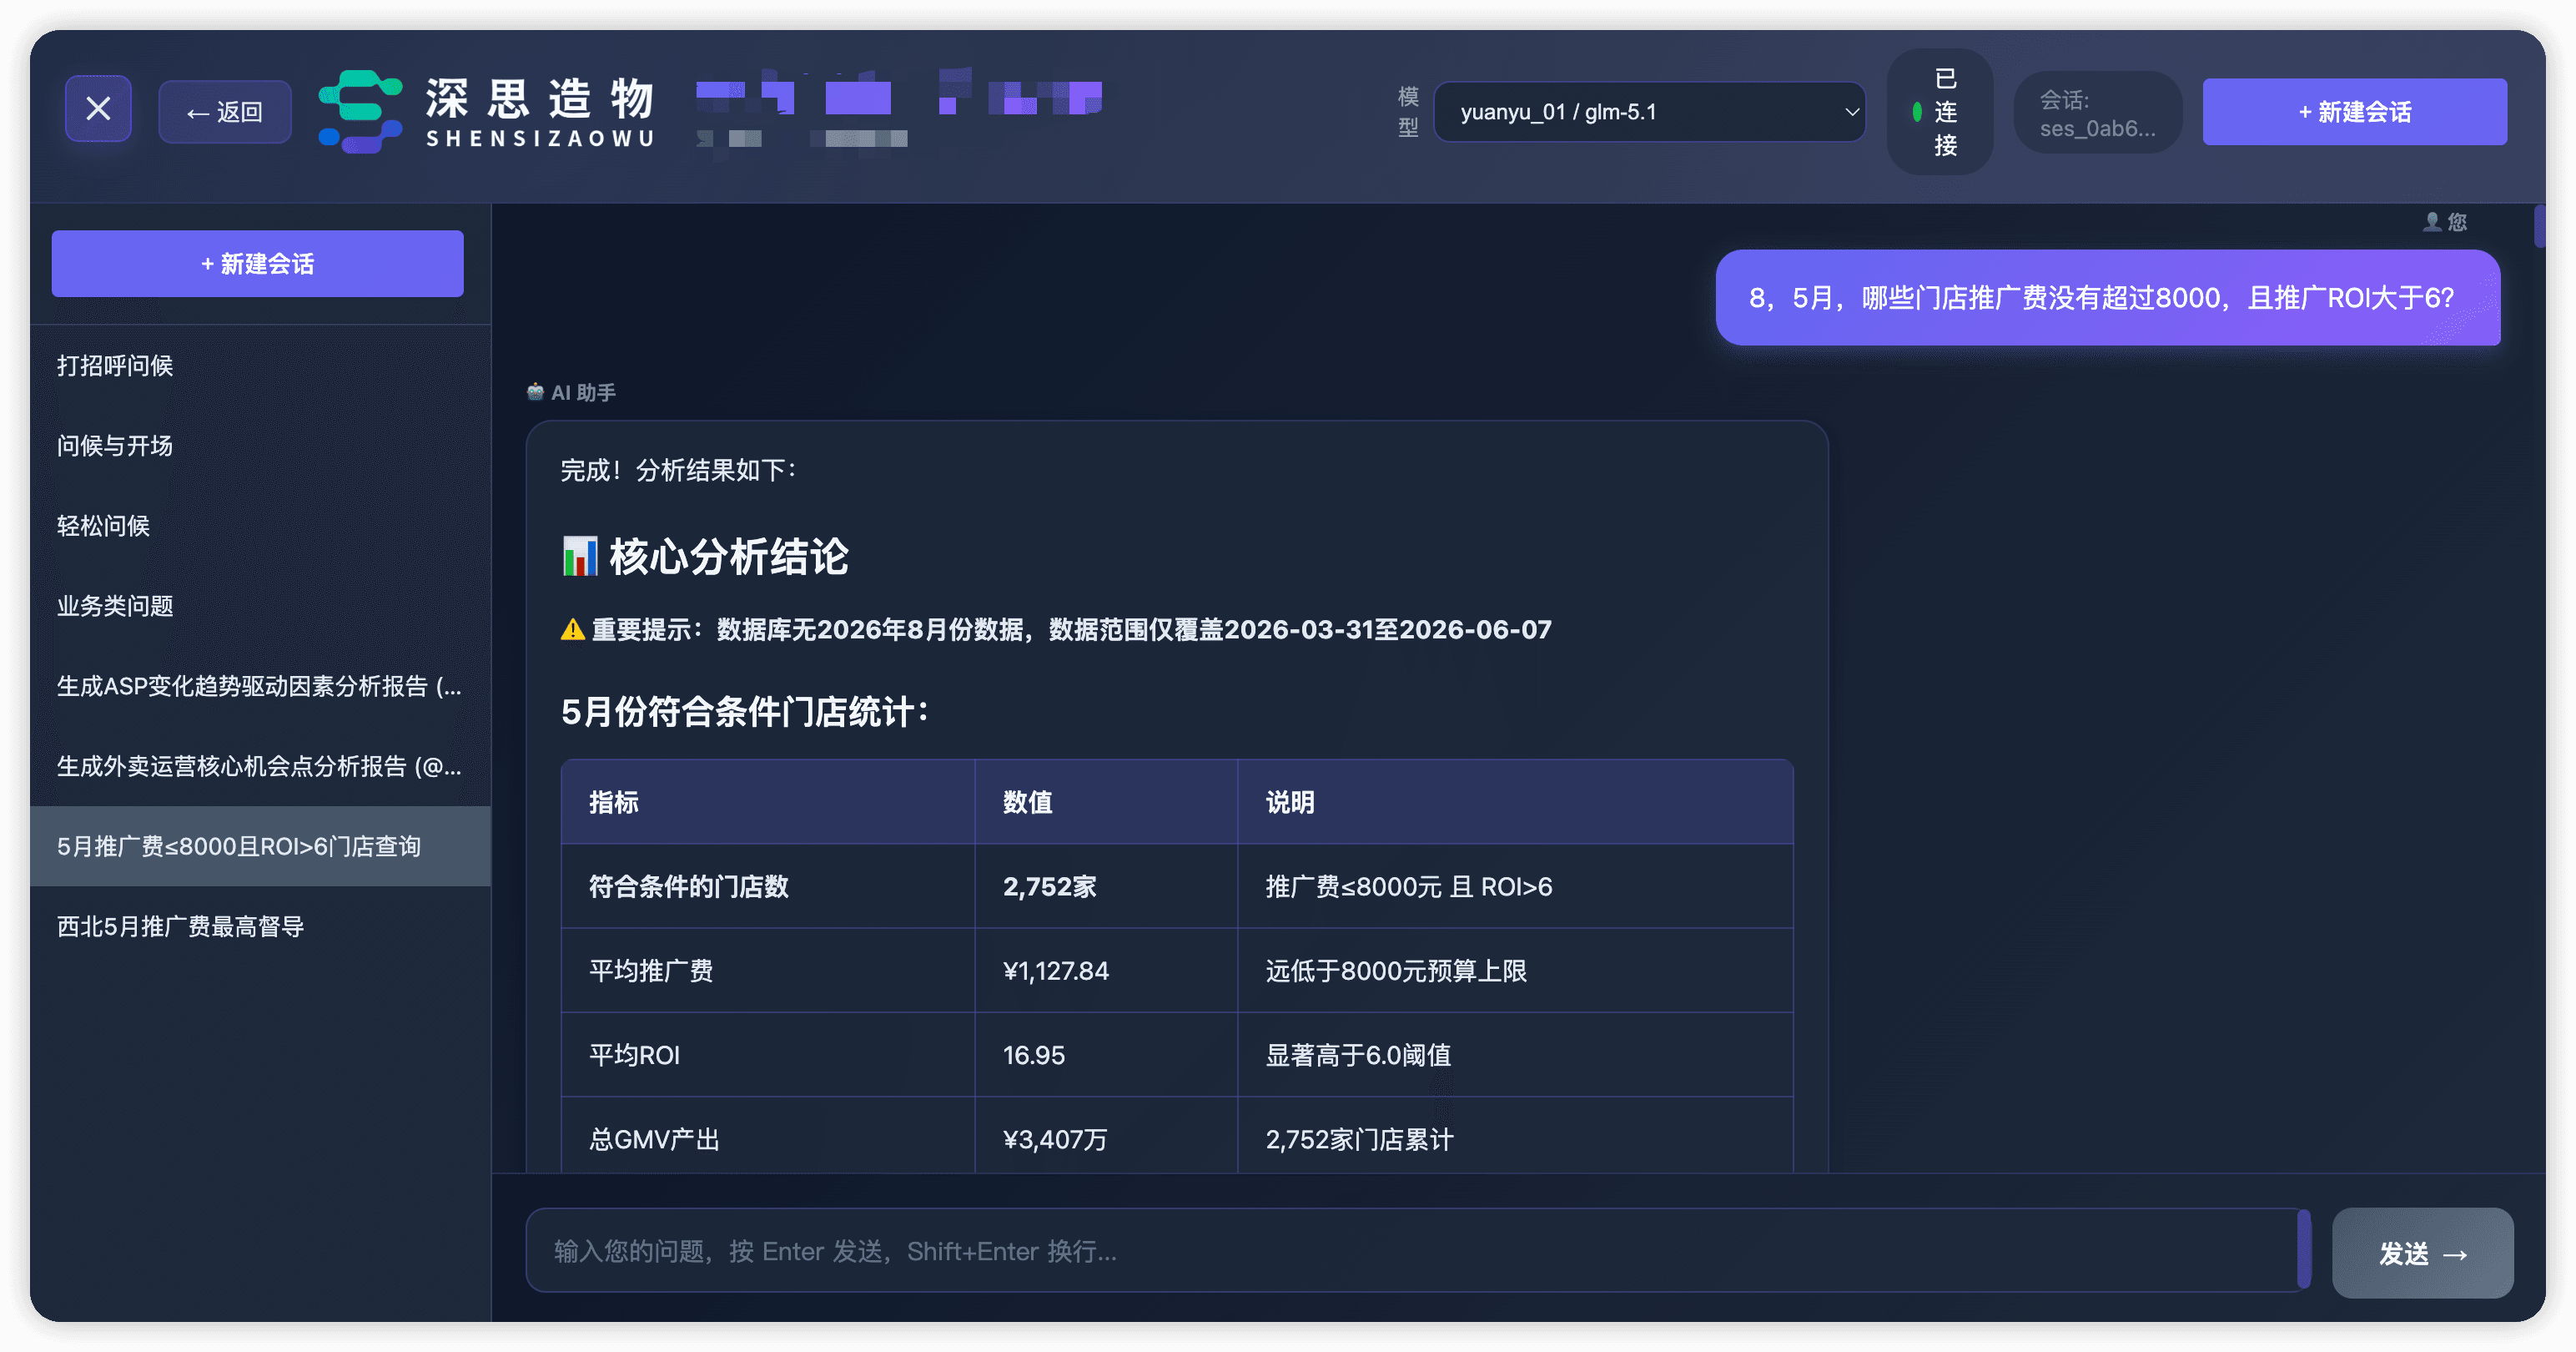Screen dimensions: 2576x1352
Task: Click the green 已连接 status indicator
Action: 1939,111
